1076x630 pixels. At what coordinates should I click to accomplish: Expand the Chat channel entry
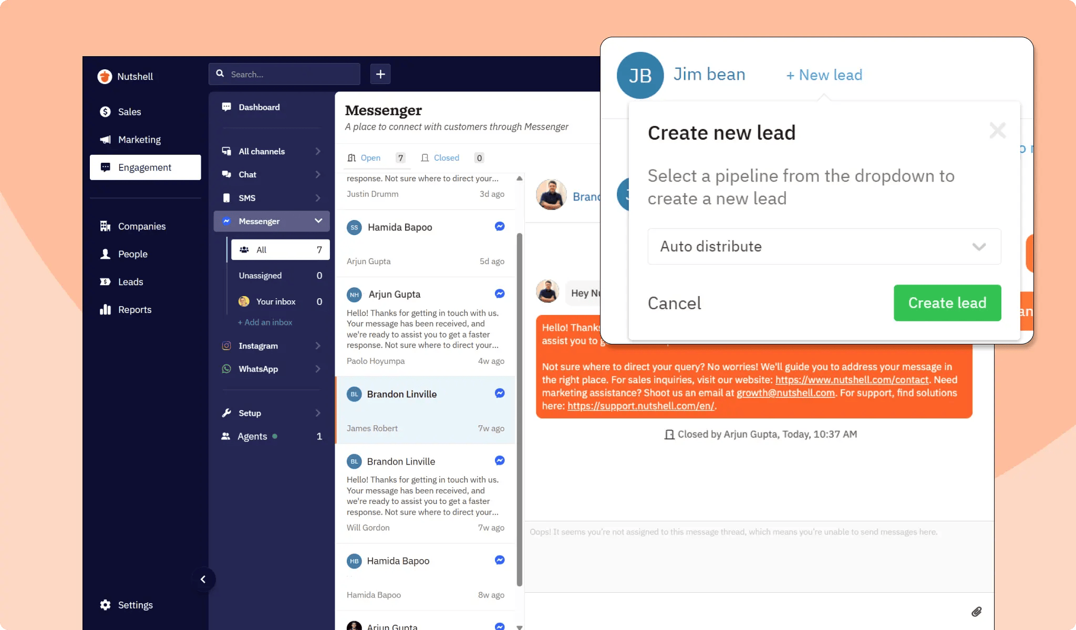[x=318, y=174]
